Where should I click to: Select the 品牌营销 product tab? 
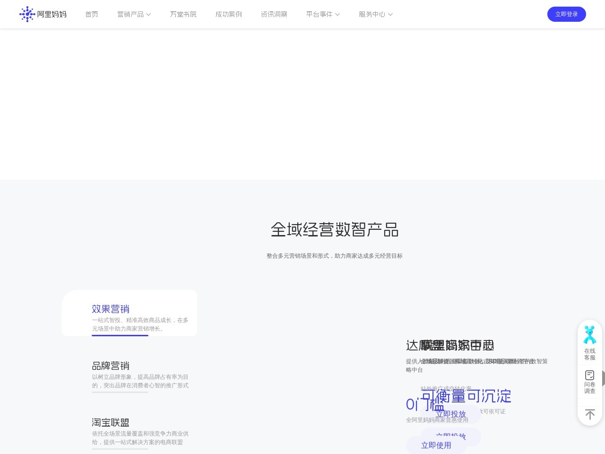[111, 366]
